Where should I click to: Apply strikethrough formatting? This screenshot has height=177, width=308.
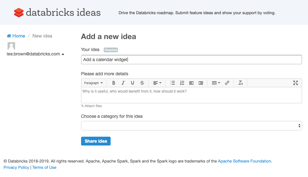[x=142, y=83]
